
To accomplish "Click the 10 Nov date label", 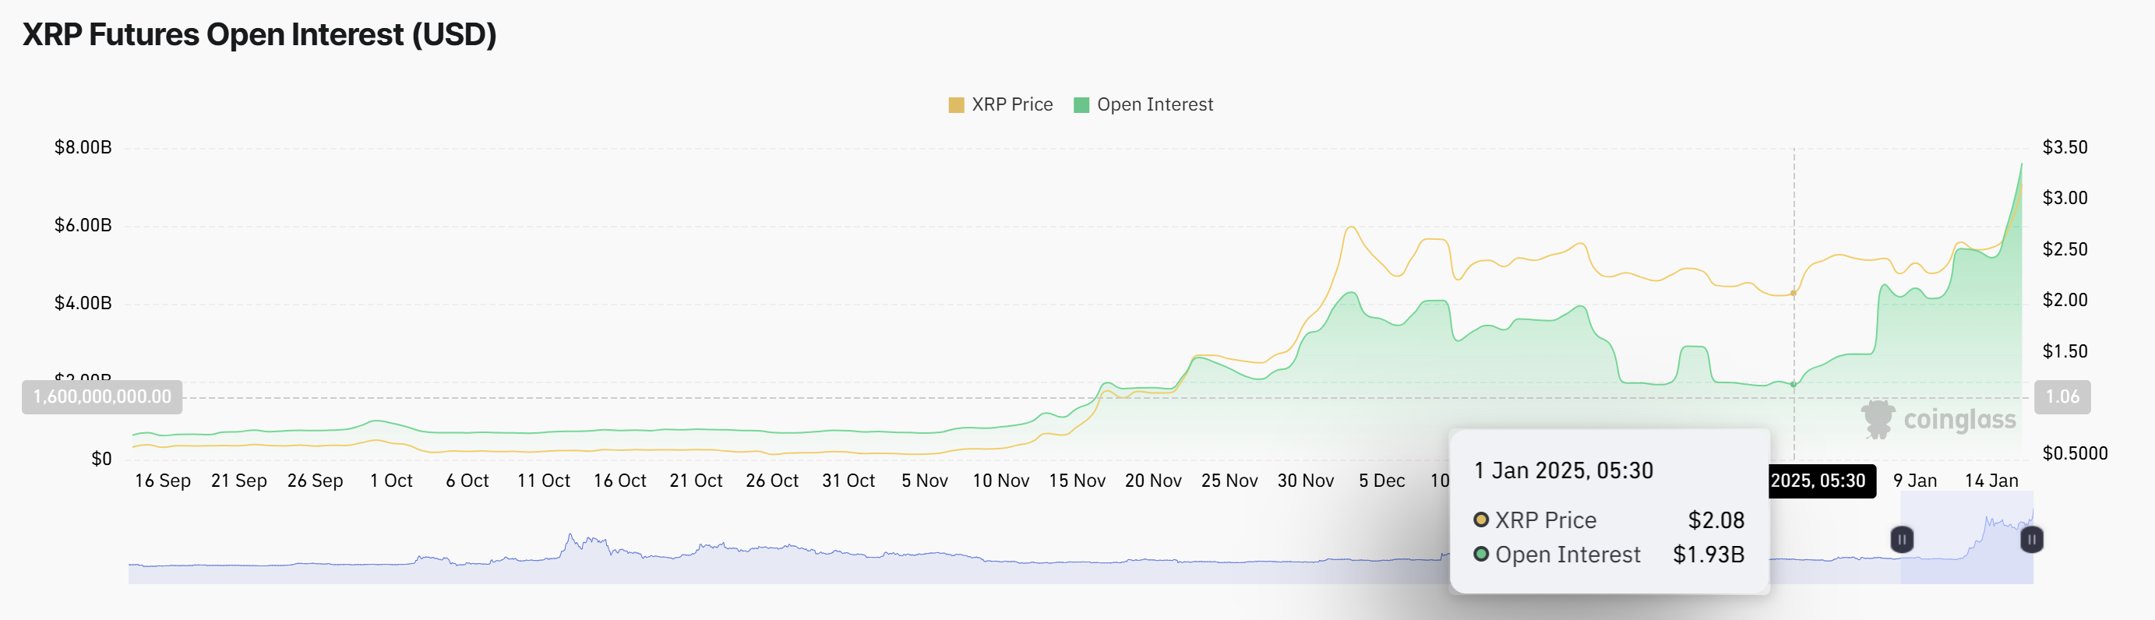I will pos(1000,481).
